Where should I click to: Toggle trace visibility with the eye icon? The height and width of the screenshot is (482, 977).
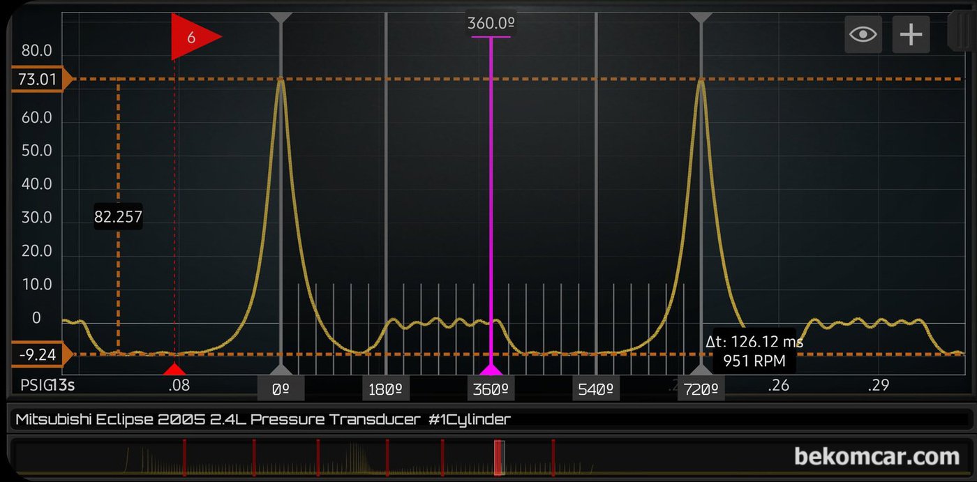863,34
